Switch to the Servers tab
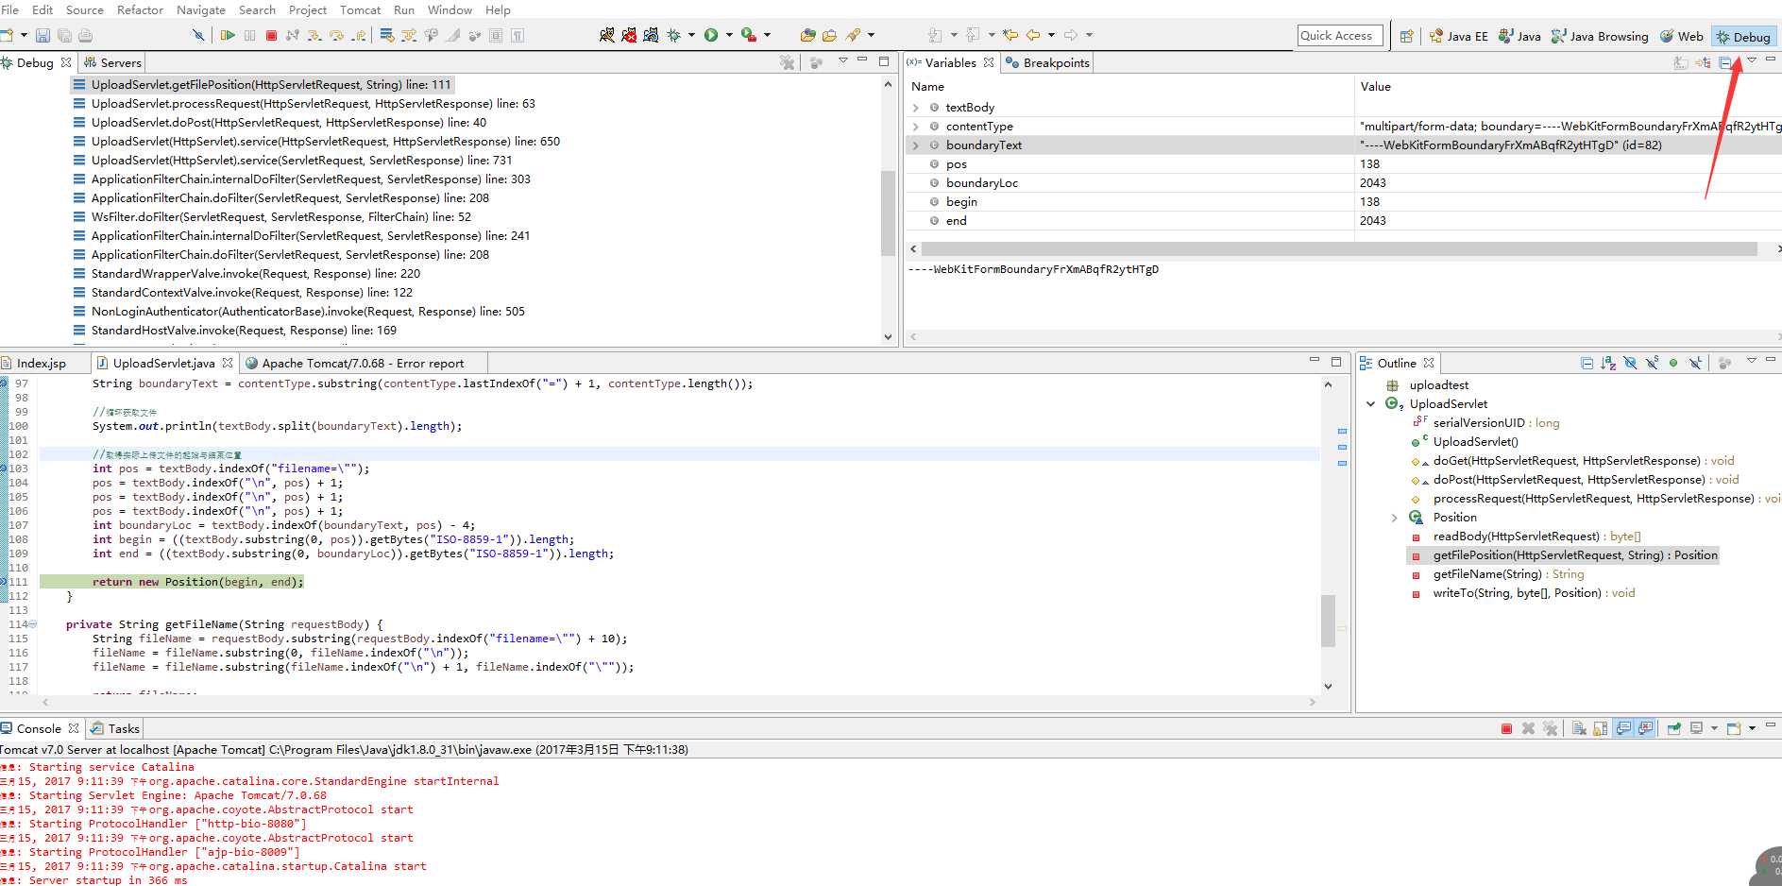This screenshot has width=1782, height=886. [112, 62]
